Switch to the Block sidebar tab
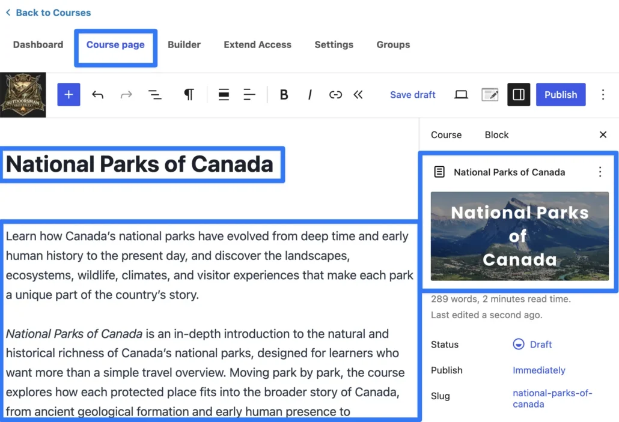 tap(496, 135)
